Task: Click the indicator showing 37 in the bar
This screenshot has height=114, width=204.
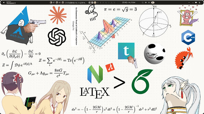Action: tap(52, 2)
